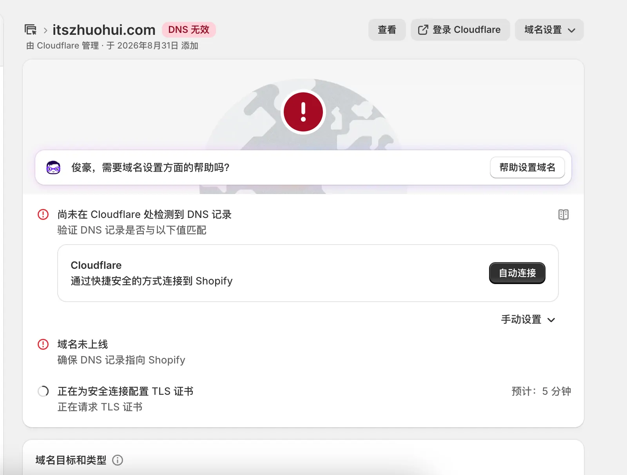Click the text 通过快捷安全的方式连接到 Shopify
The width and height of the screenshot is (627, 475).
(x=152, y=281)
